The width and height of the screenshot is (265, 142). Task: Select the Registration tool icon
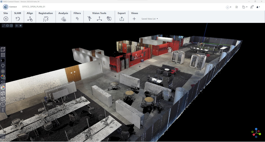coord(46,19)
